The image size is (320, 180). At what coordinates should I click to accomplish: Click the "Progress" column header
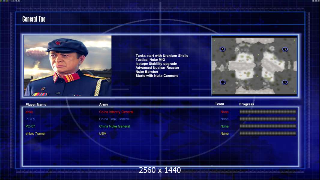[246, 104]
